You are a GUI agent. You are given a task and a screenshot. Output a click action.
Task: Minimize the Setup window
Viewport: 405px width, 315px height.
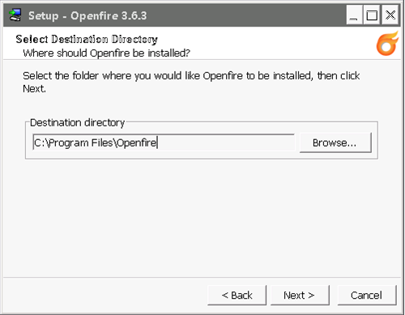(354, 15)
